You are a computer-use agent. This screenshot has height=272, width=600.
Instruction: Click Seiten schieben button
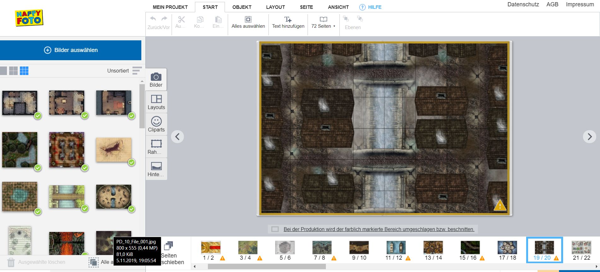pyautogui.click(x=172, y=254)
